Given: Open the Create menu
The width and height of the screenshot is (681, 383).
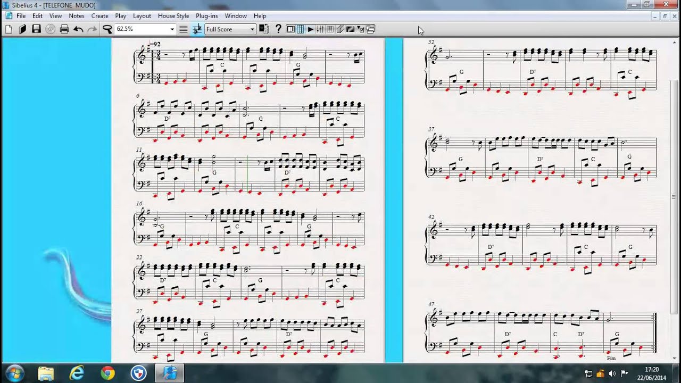Looking at the screenshot, I should [x=99, y=16].
